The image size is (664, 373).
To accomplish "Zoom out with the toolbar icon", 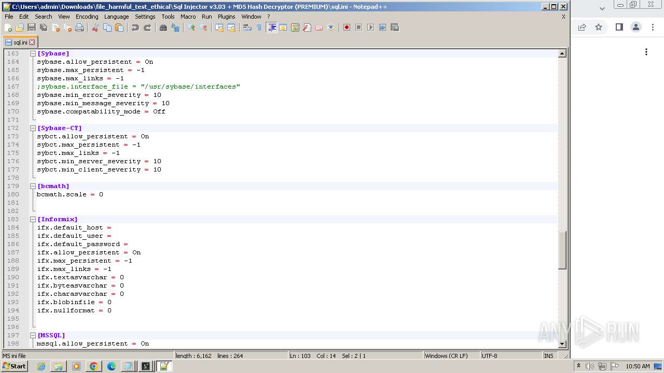I will [x=203, y=27].
